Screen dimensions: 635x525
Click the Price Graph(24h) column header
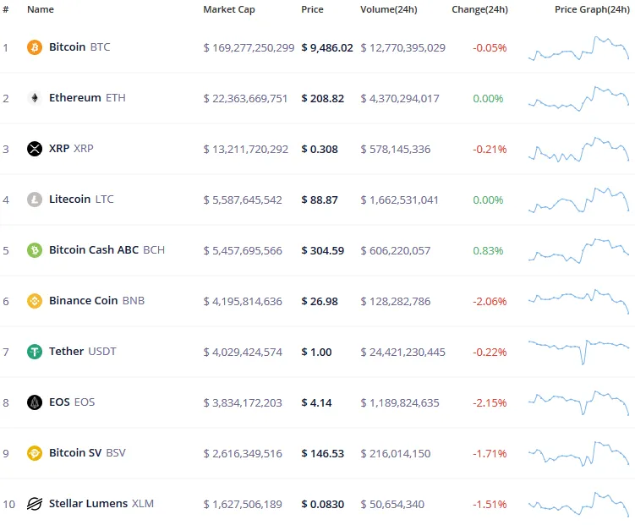592,9
